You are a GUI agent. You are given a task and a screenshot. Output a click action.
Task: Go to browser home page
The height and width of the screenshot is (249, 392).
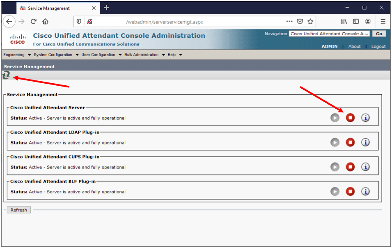click(45, 21)
